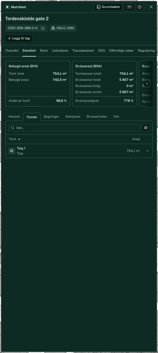Click the Teig 1 plot icon
Viewport: 158px width, 353px height.
click(12, 151)
